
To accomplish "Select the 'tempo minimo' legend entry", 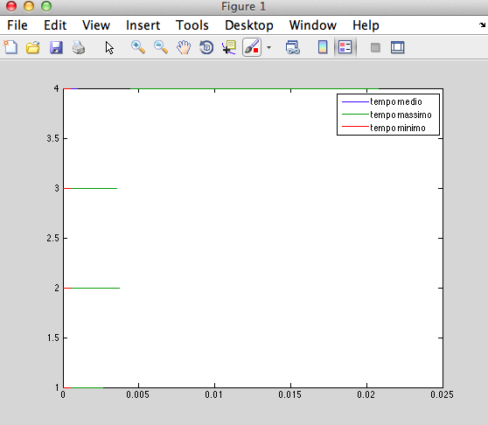I will (x=397, y=128).
